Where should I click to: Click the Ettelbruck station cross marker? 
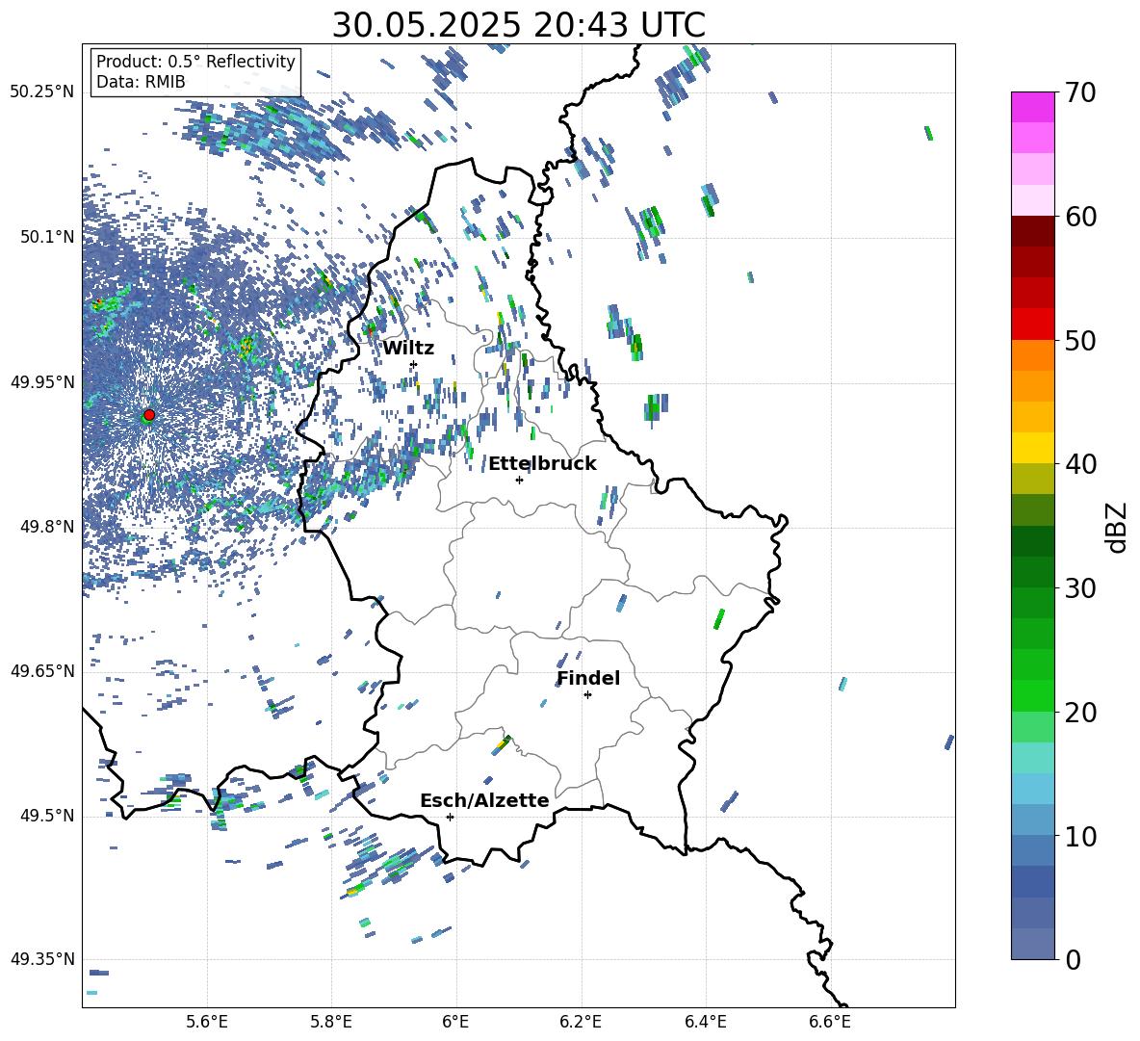click(519, 480)
